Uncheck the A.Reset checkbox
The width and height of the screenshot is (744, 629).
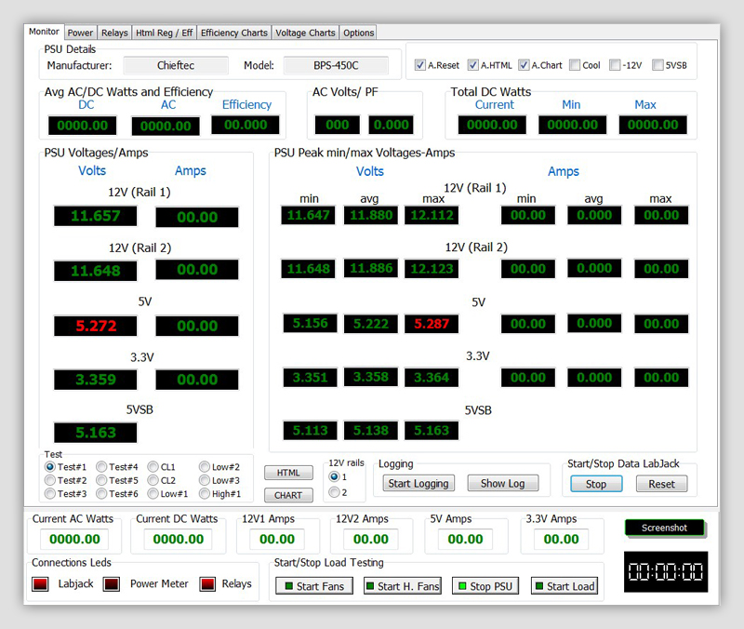tap(420, 65)
